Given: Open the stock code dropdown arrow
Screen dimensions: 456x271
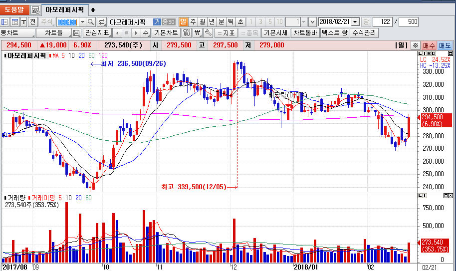Looking at the screenshot, I should tap(82, 22).
